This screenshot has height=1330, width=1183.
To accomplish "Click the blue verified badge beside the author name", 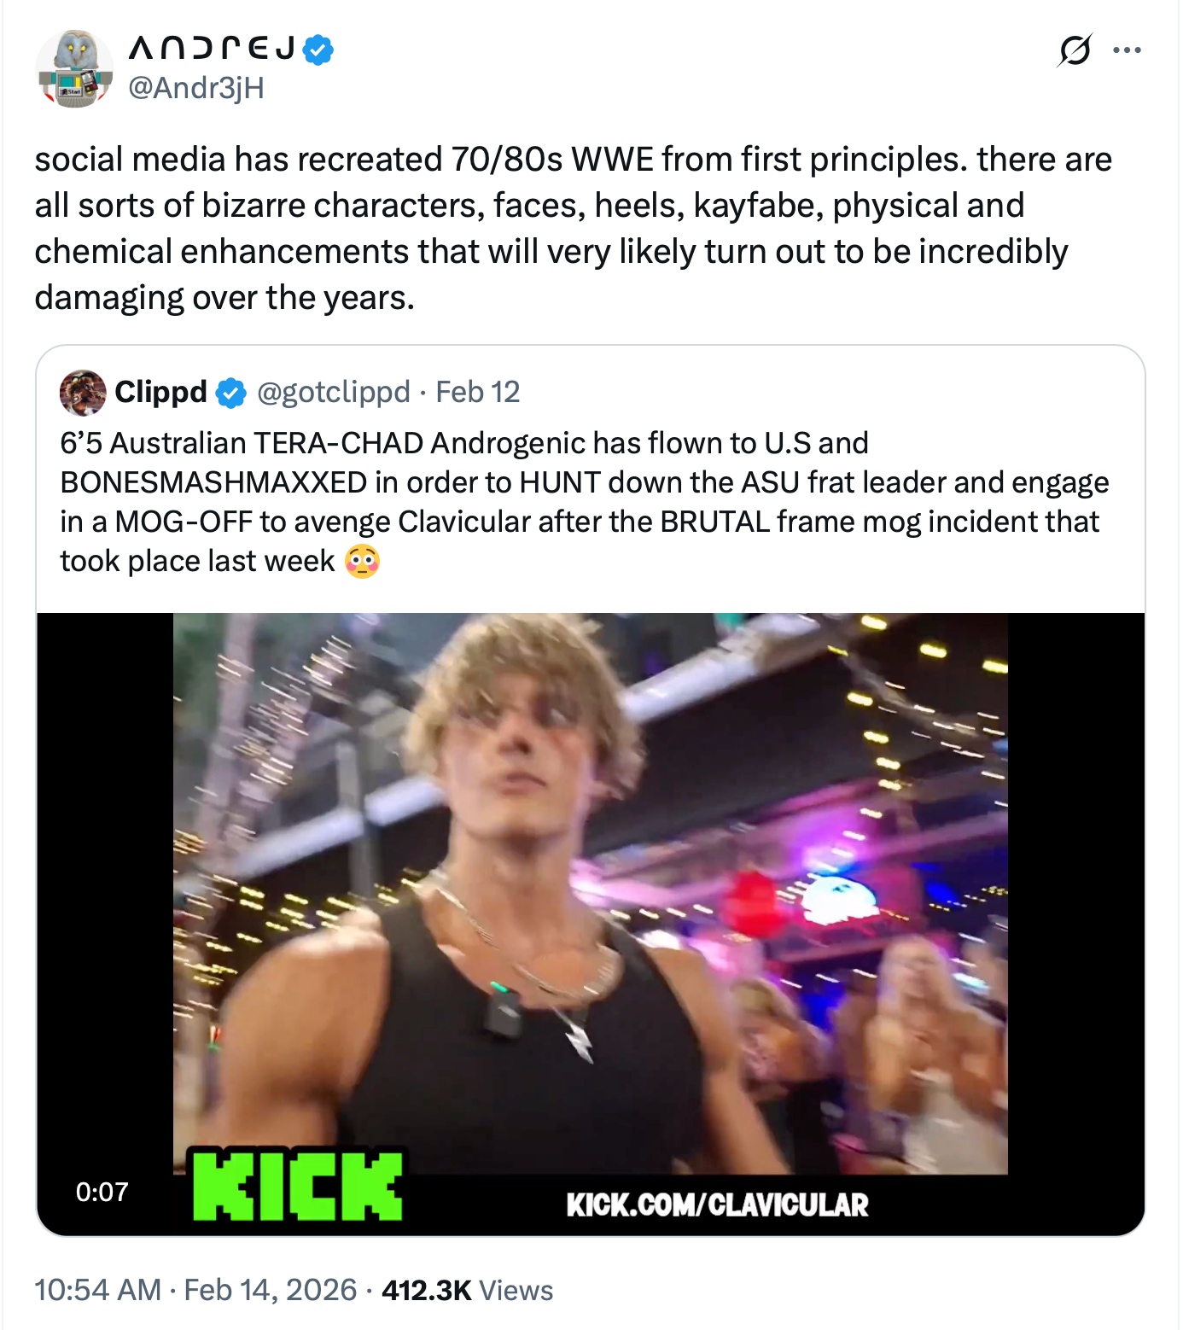I will [x=319, y=50].
